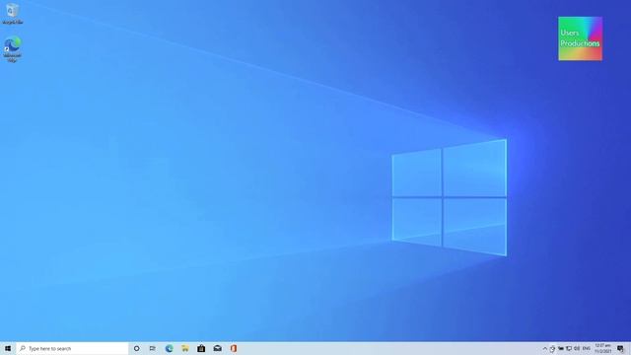Open the Mail app from the taskbar
The width and height of the screenshot is (631, 355).
[217, 348]
